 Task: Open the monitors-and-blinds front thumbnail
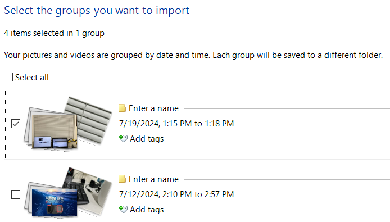55,131
